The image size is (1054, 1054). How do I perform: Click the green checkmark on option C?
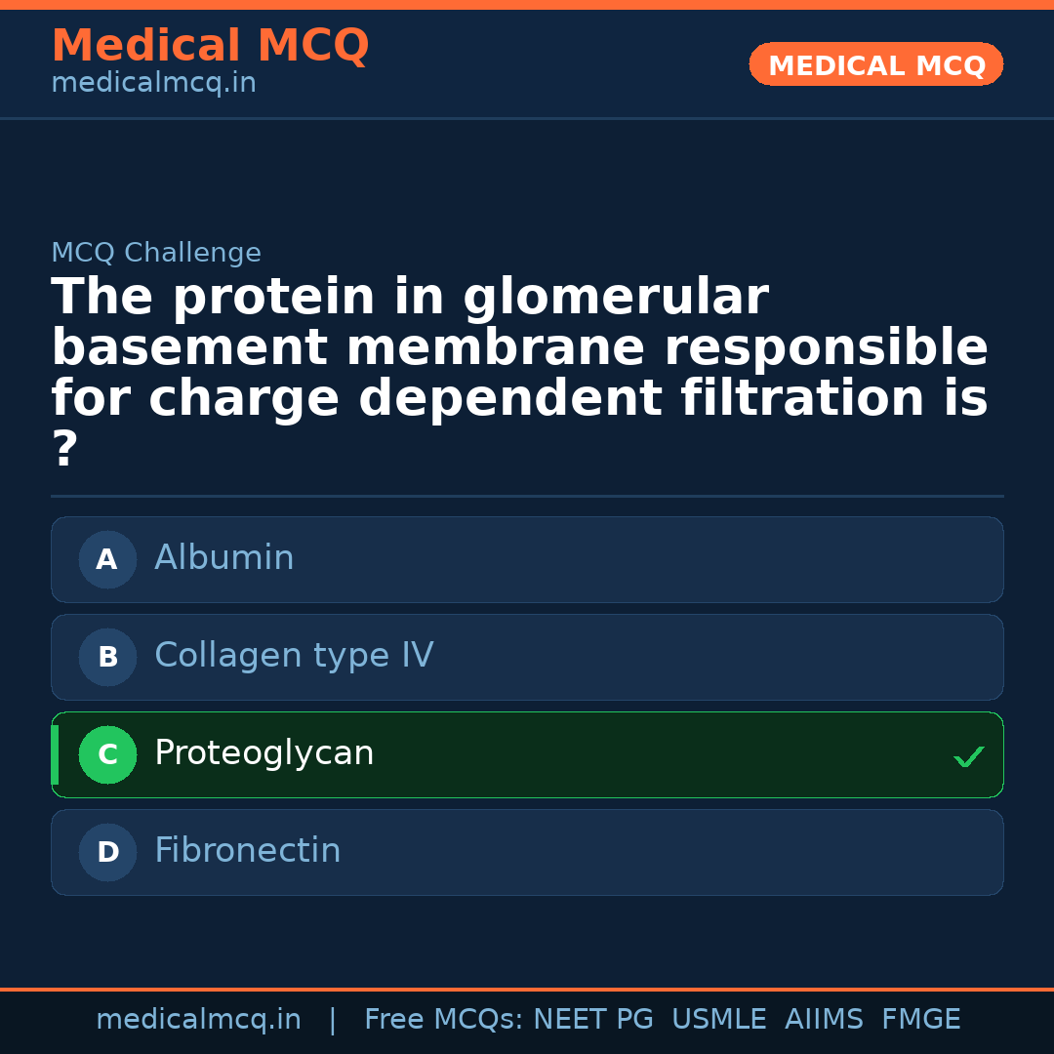968,755
